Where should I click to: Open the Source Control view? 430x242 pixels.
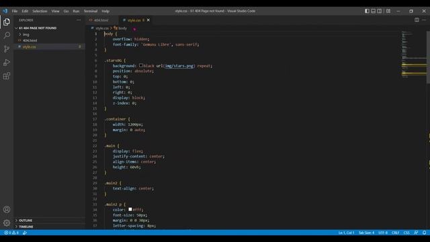7,49
